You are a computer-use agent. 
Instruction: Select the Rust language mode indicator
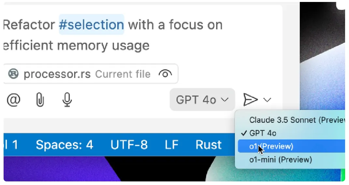(209, 145)
